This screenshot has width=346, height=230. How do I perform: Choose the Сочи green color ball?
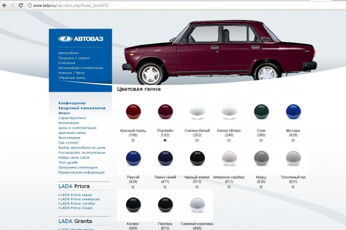(261, 112)
